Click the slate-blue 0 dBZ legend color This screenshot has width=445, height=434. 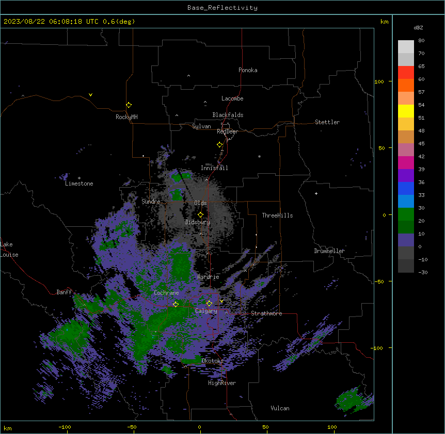406,240
